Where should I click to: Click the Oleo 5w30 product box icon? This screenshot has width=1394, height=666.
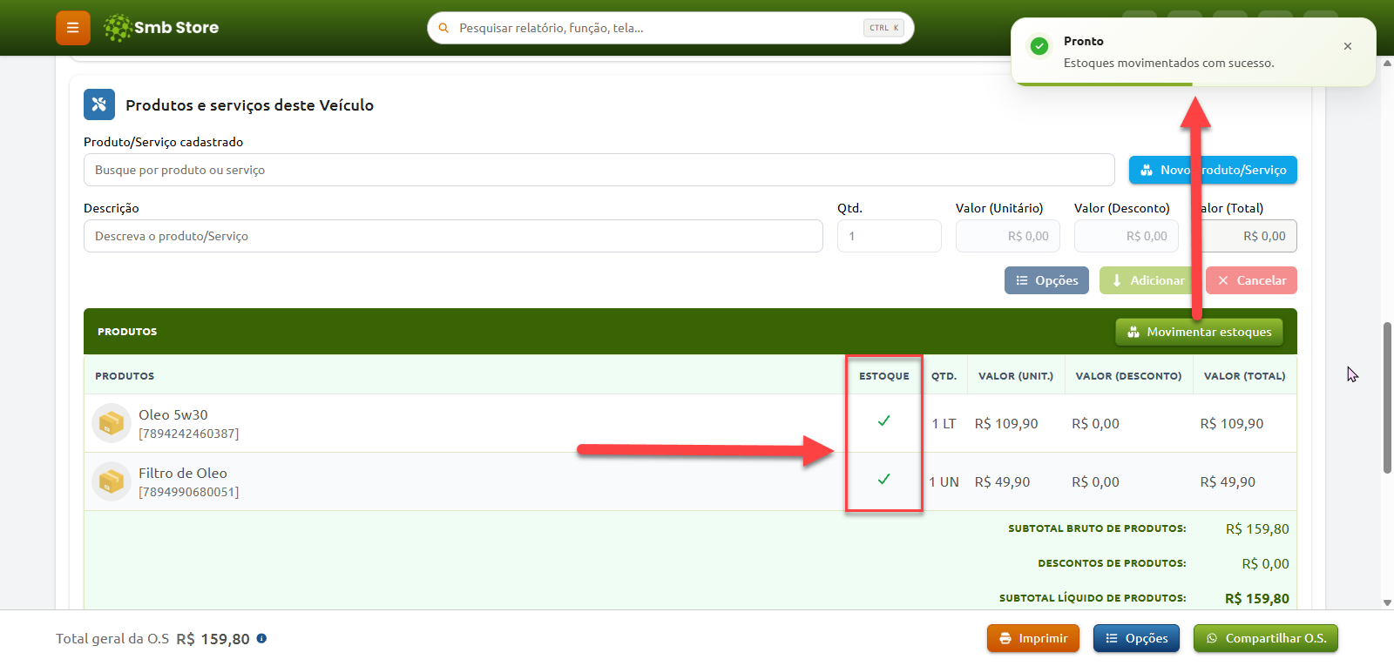(112, 423)
